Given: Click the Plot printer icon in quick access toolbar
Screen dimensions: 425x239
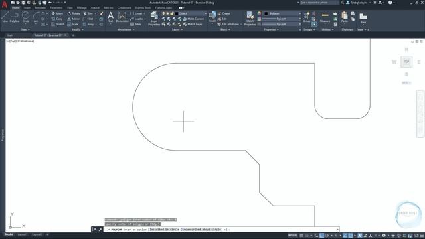Looking at the screenshot, I should [44, 3].
